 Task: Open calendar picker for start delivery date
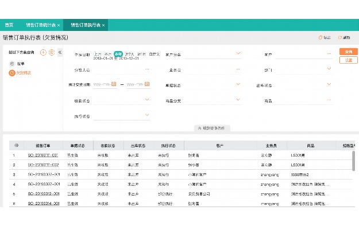114,84
